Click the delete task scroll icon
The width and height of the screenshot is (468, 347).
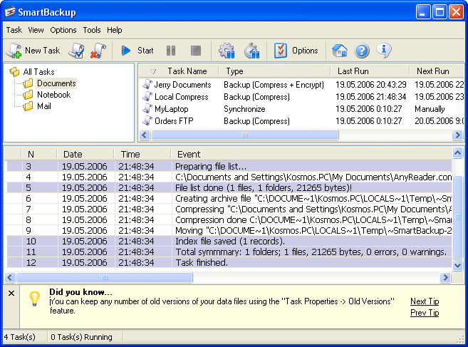98,51
